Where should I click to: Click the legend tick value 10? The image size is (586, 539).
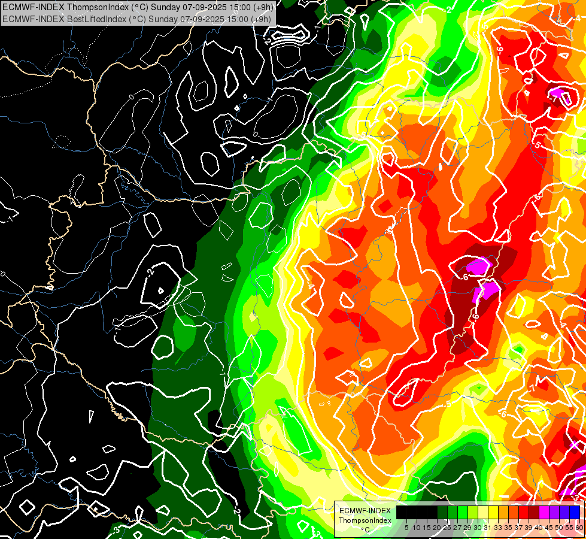pos(417,528)
